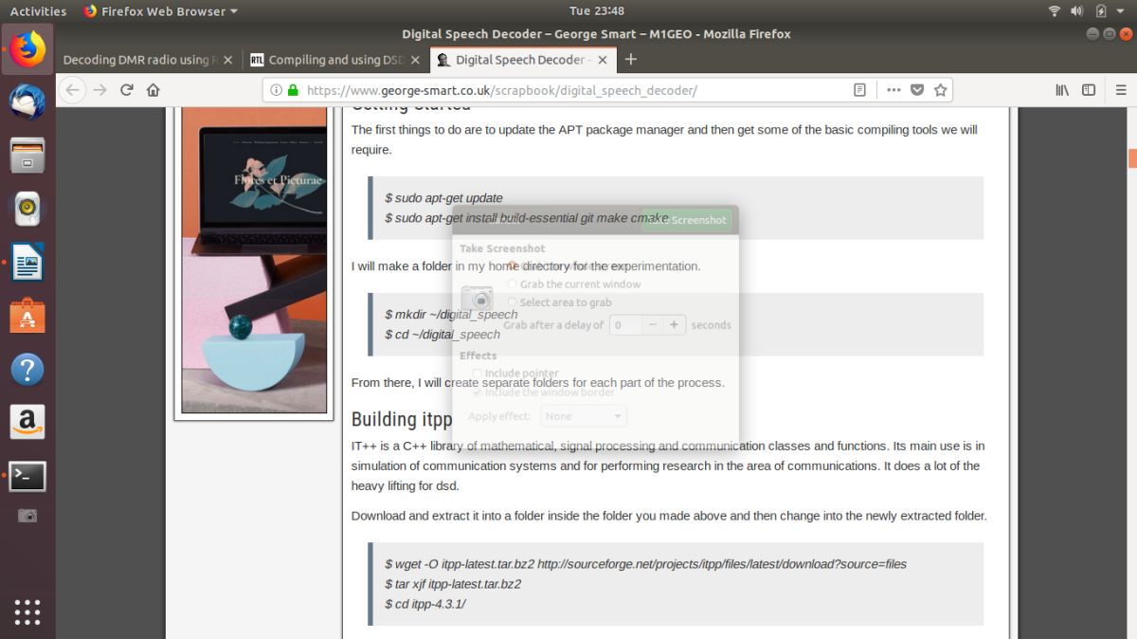Launch Amazon from the dock
The image size is (1137, 639).
tap(27, 422)
